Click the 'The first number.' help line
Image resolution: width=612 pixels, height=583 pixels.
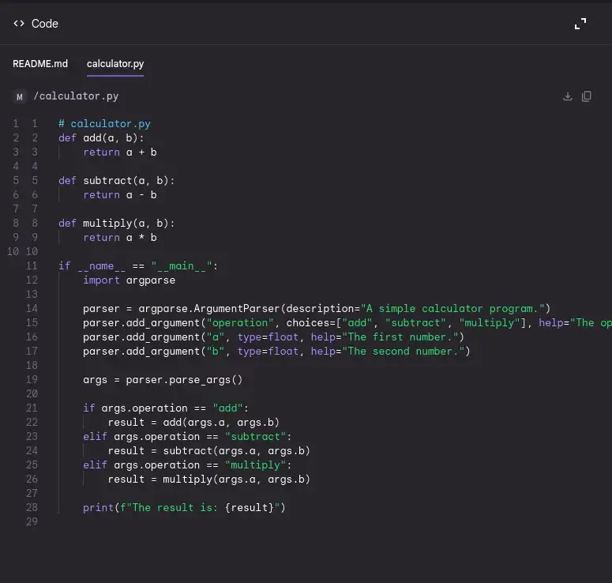pyautogui.click(x=273, y=337)
